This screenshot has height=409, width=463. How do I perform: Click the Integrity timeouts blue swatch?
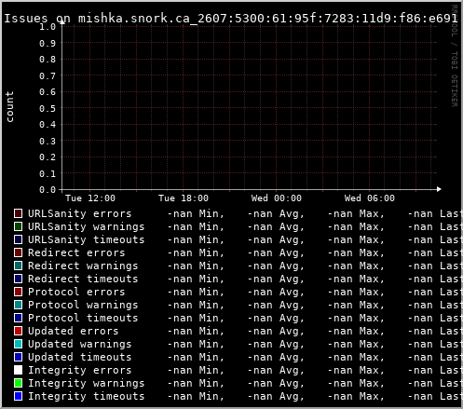pos(18,396)
